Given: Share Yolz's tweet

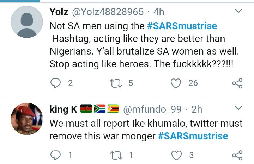Looking at the screenshot, I should (237, 83).
